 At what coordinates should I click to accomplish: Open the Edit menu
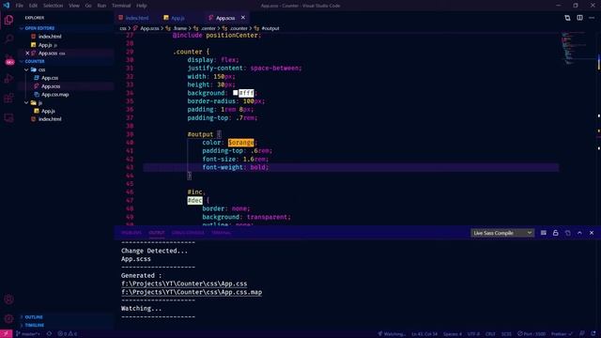[34, 6]
